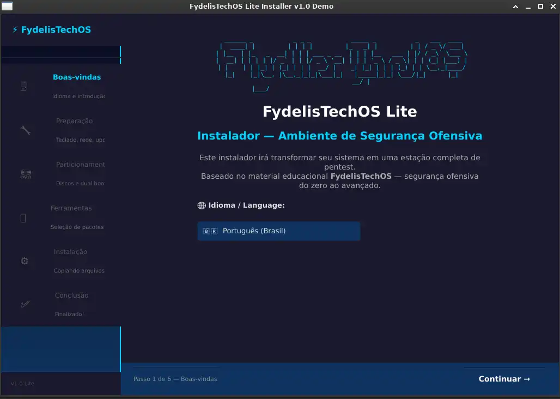The image size is (560, 399).
Task: Click the gear icon beside Instalação
Action: (25, 261)
